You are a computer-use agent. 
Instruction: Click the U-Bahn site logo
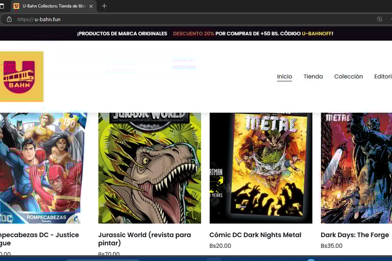point(21,76)
